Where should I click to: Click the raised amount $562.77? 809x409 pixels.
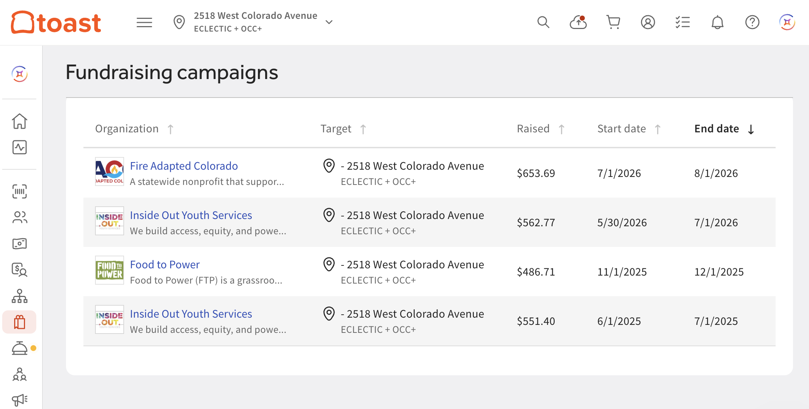click(536, 222)
